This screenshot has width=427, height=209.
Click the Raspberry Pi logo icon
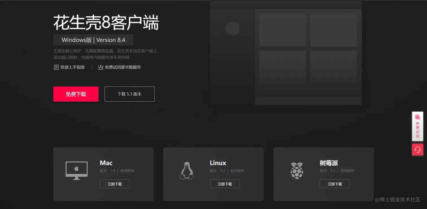297,170
